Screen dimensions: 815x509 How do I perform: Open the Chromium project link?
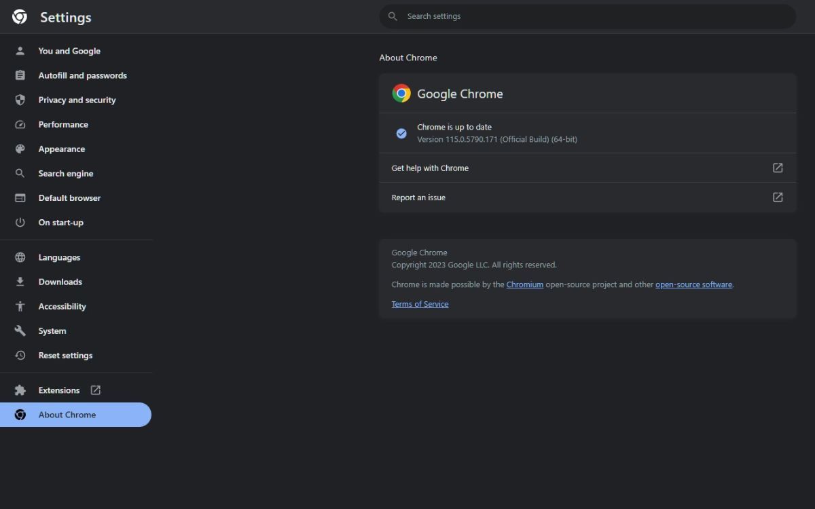coord(524,284)
